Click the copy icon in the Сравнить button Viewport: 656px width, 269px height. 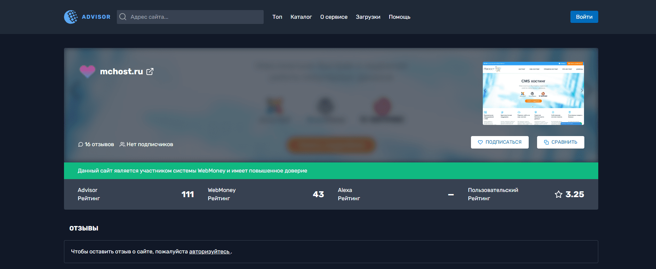point(546,142)
